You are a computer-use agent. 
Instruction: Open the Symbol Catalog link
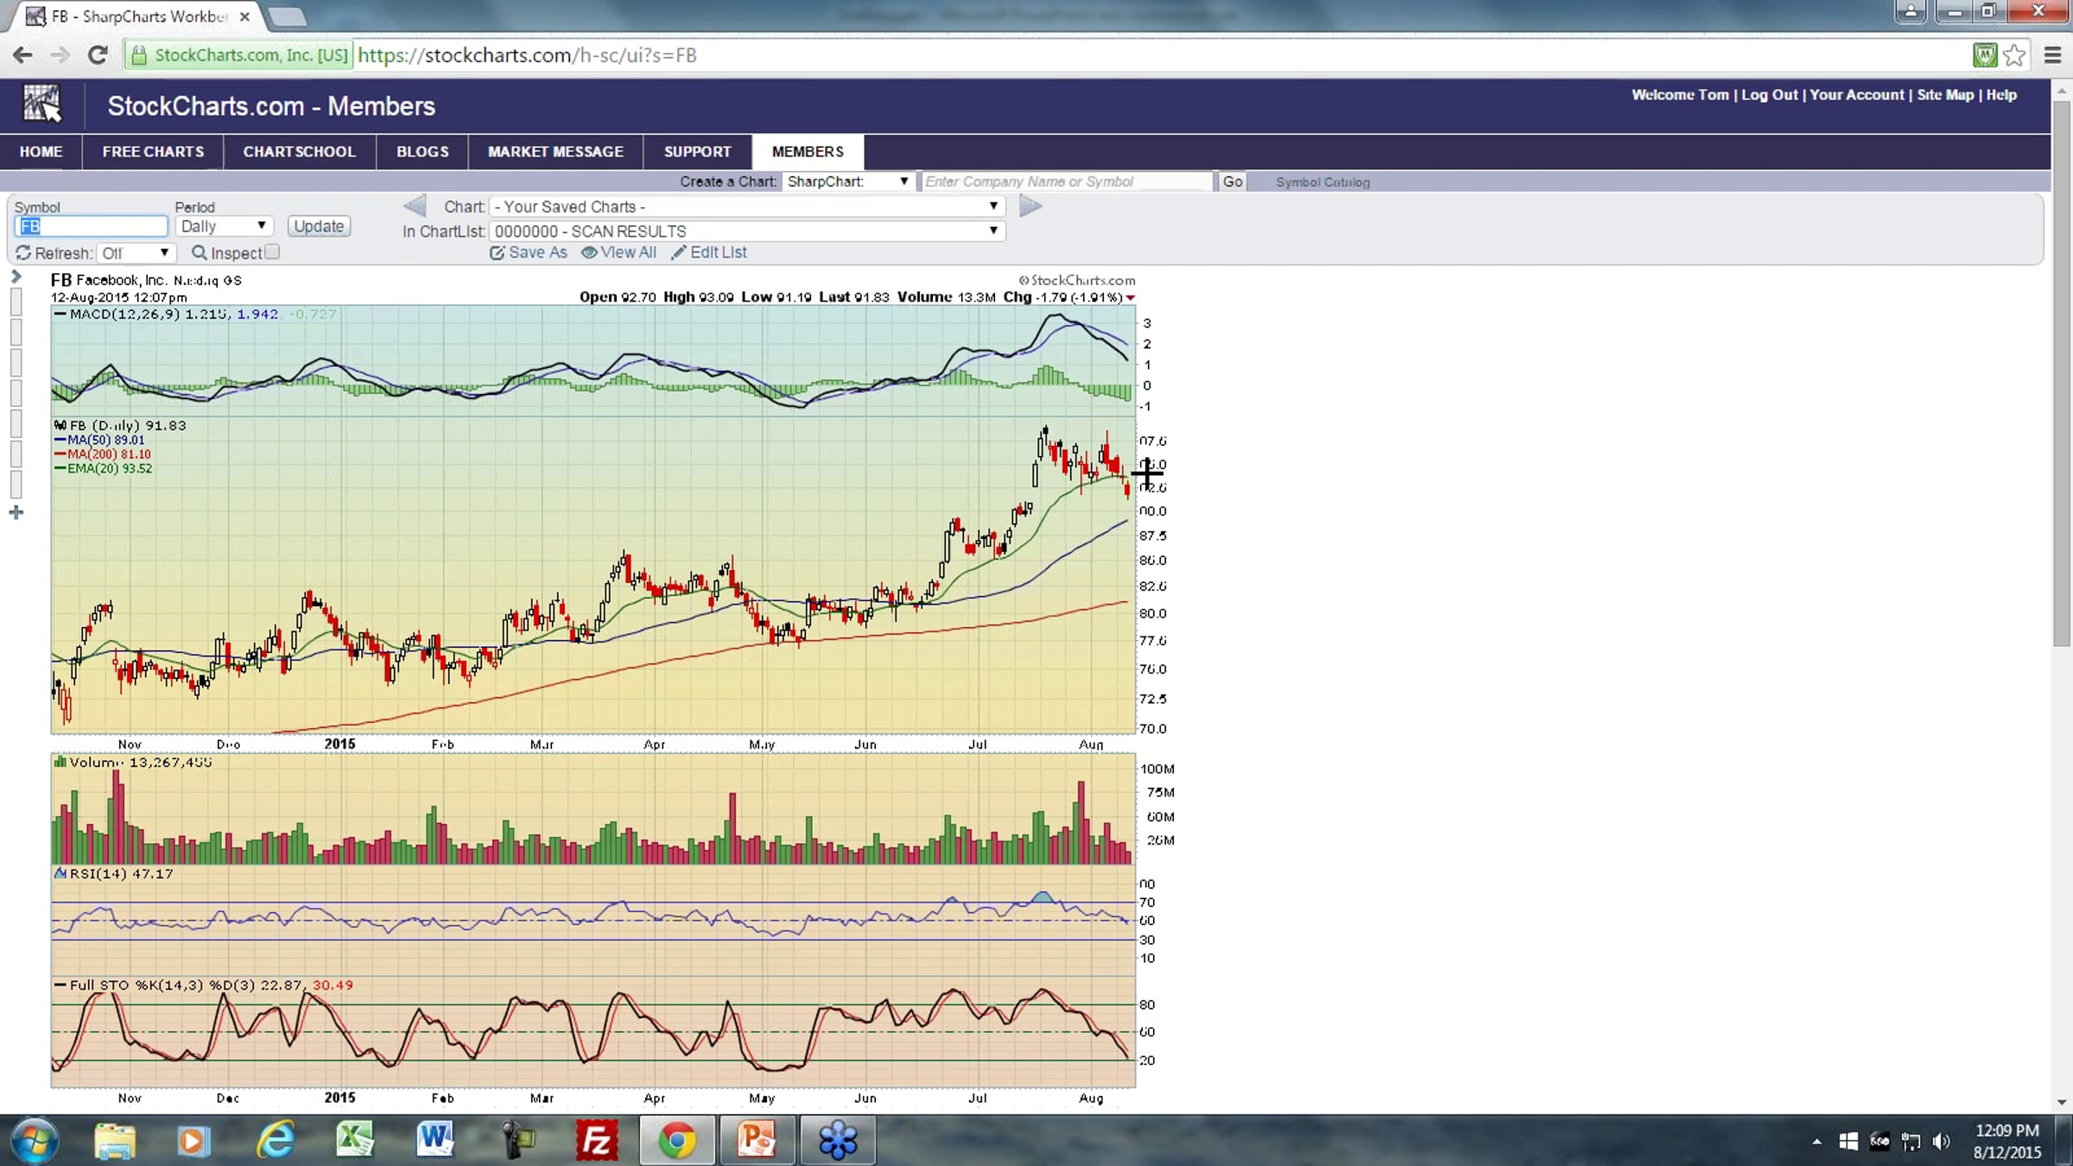(x=1322, y=182)
